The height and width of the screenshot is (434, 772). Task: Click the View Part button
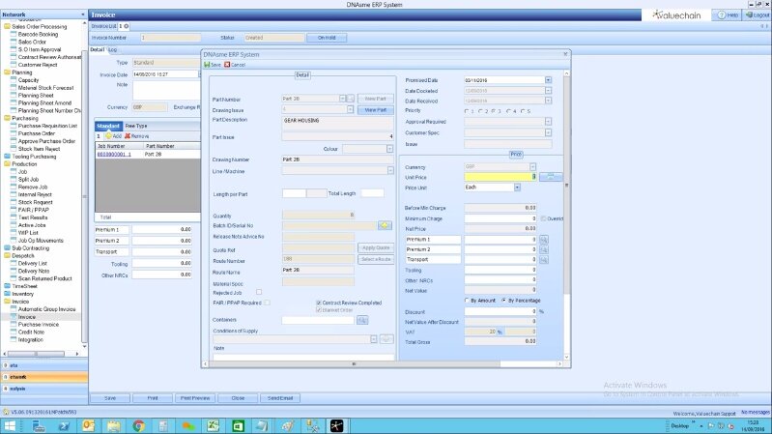coord(375,110)
